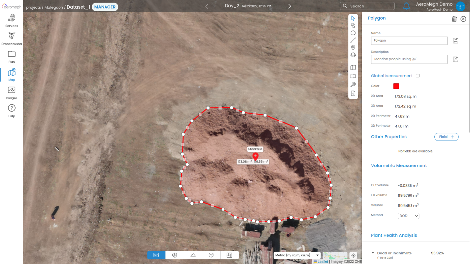This screenshot has height=264, width=470.
Task: Select the polygon drawing tool
Action: pyautogui.click(x=353, y=33)
